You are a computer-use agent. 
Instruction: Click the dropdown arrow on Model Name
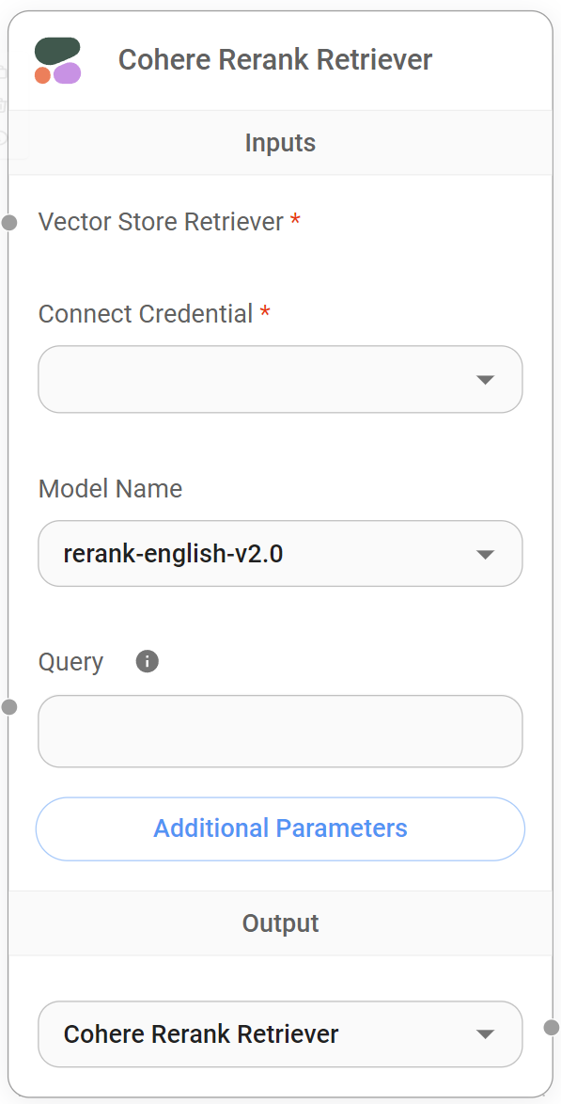click(486, 554)
